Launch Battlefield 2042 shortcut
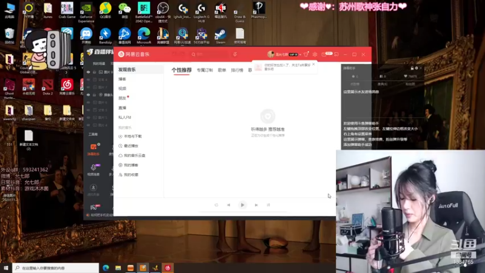 tap(144, 12)
